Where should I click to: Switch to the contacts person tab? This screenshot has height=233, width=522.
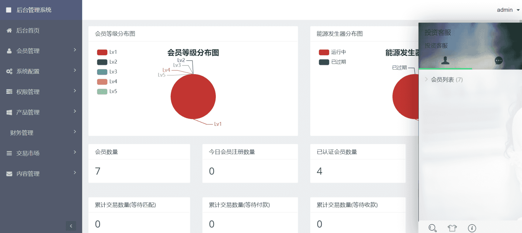point(445,61)
